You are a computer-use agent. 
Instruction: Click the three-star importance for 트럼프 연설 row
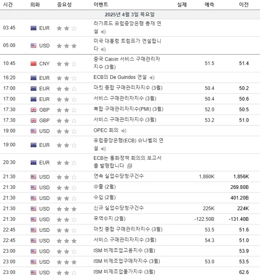(x=67, y=46)
